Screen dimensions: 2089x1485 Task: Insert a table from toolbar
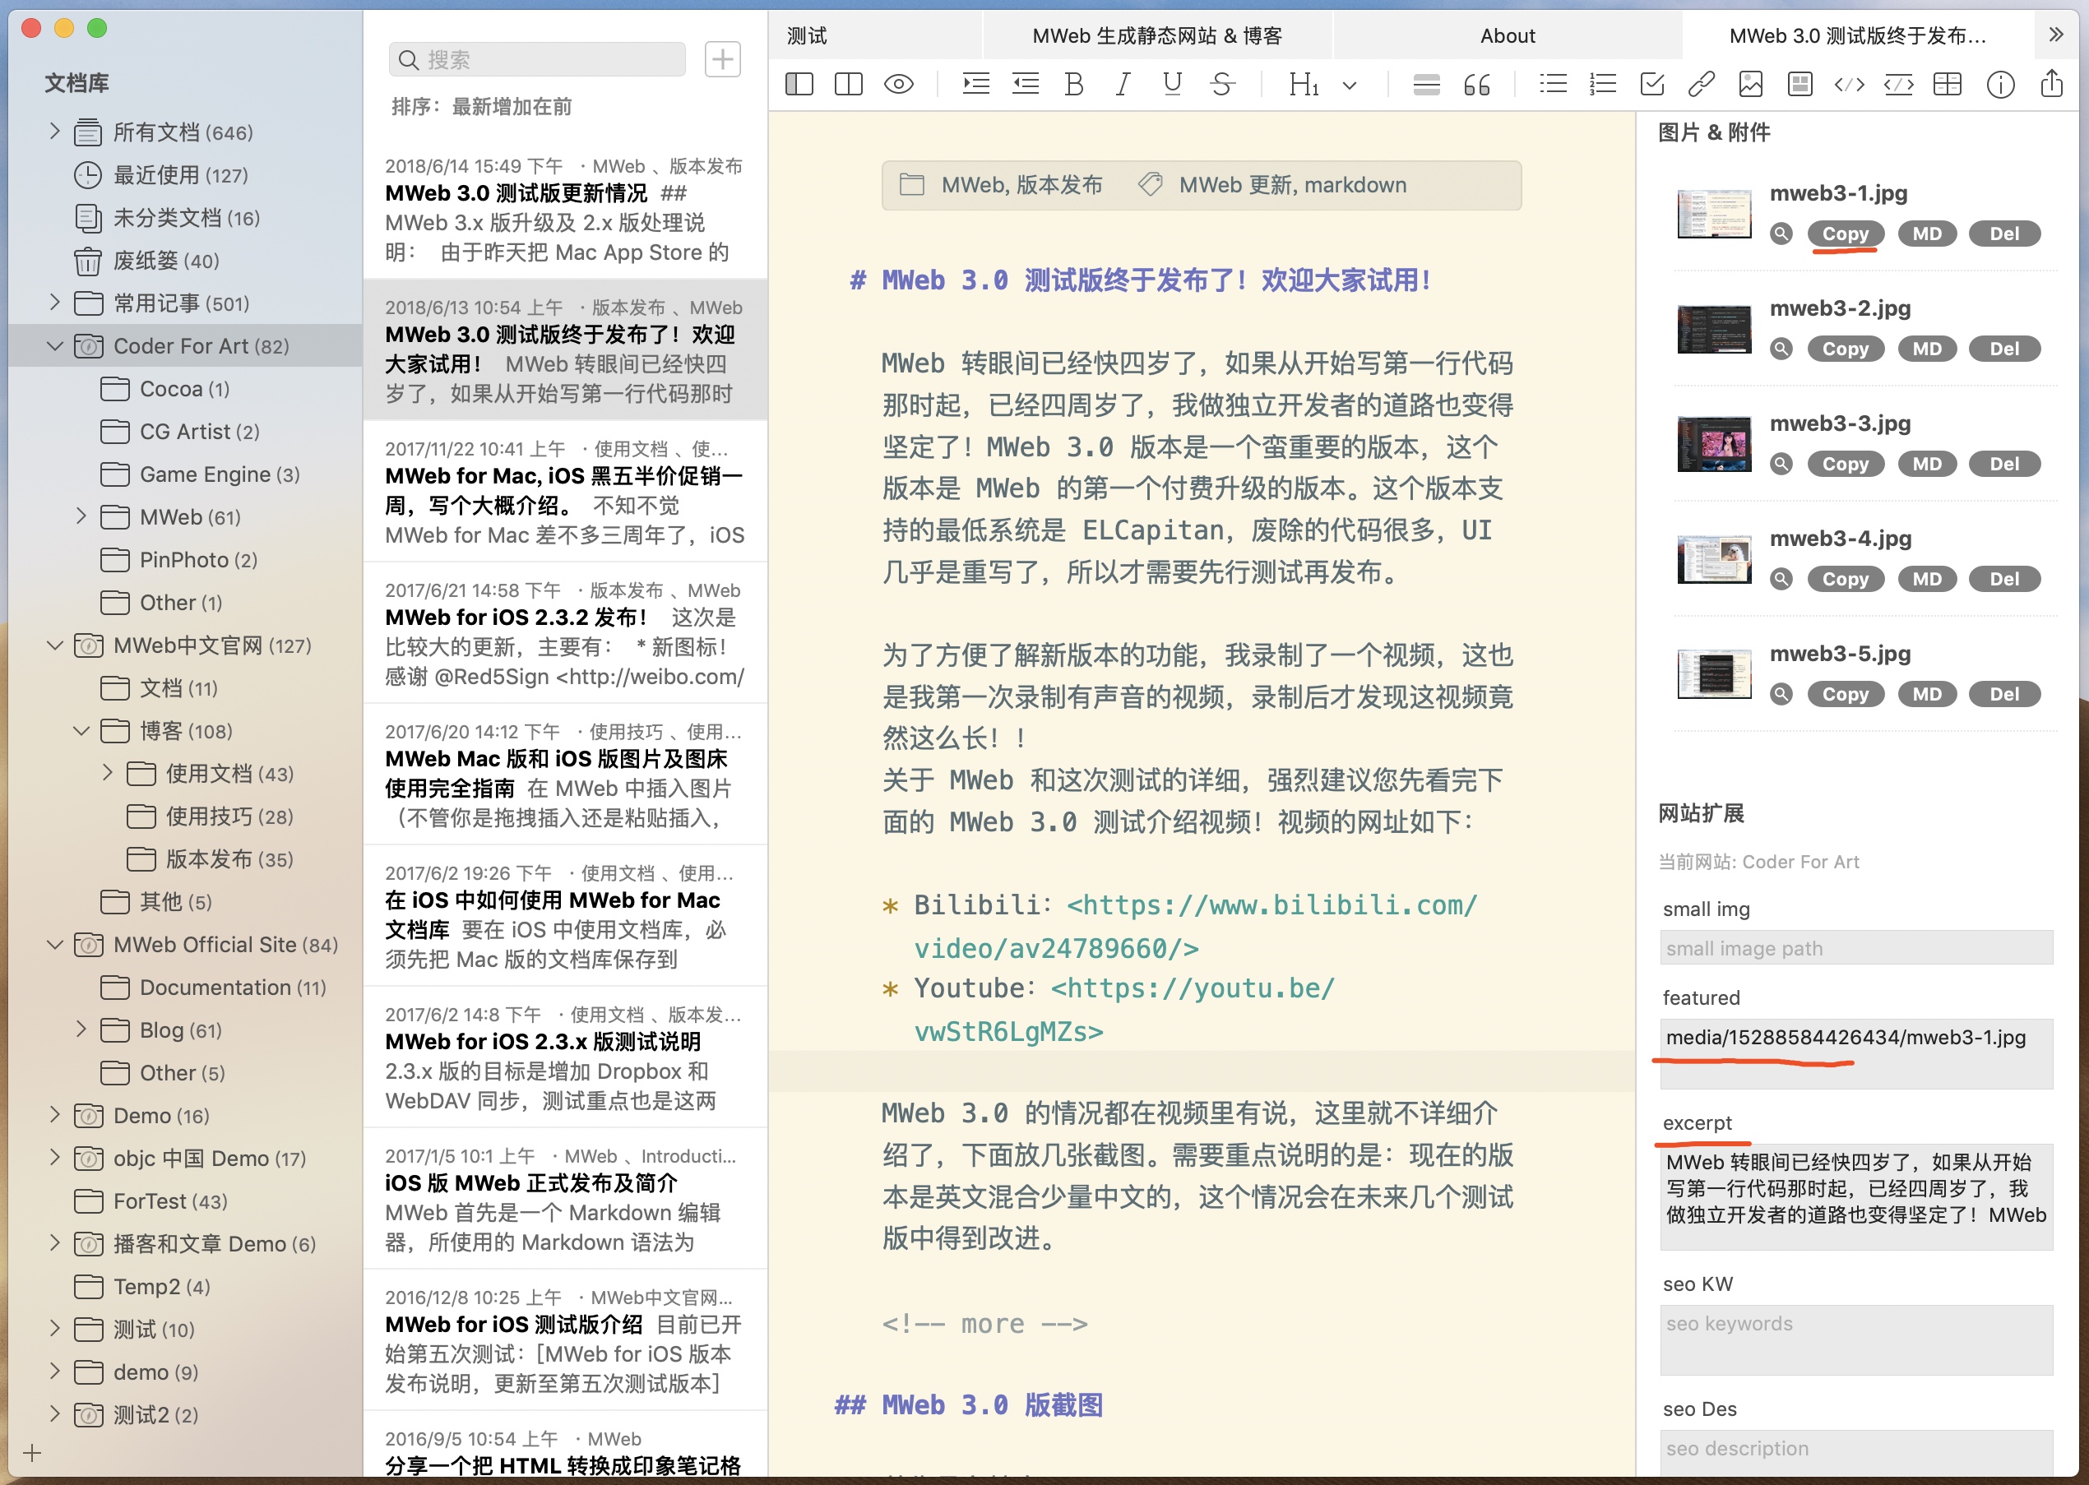point(1947,85)
